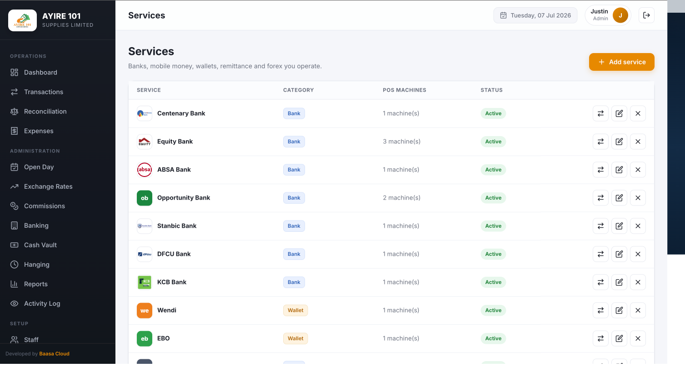Click the AYIRE 101 company logo
Screen dimensions: 685x367
click(x=23, y=20)
